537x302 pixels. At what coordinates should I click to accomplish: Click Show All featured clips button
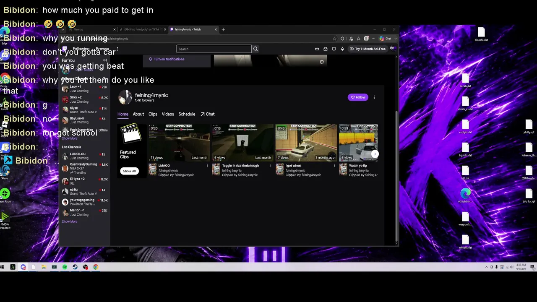click(x=129, y=171)
